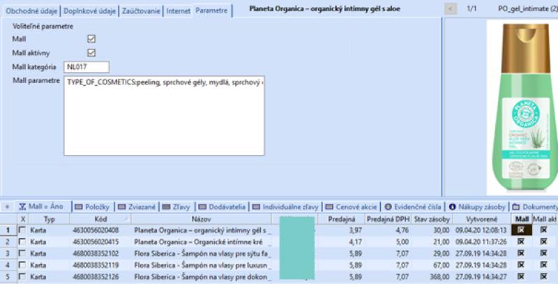
Task: Click the Zľavy tab icon
Action: pyautogui.click(x=166, y=207)
